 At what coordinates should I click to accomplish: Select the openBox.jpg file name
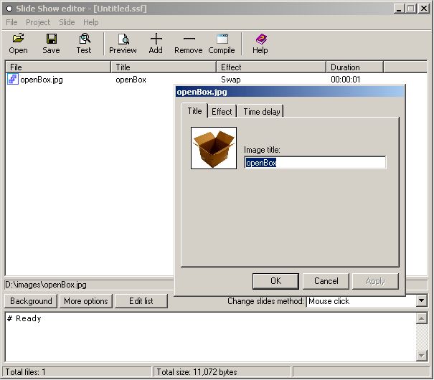click(42, 80)
